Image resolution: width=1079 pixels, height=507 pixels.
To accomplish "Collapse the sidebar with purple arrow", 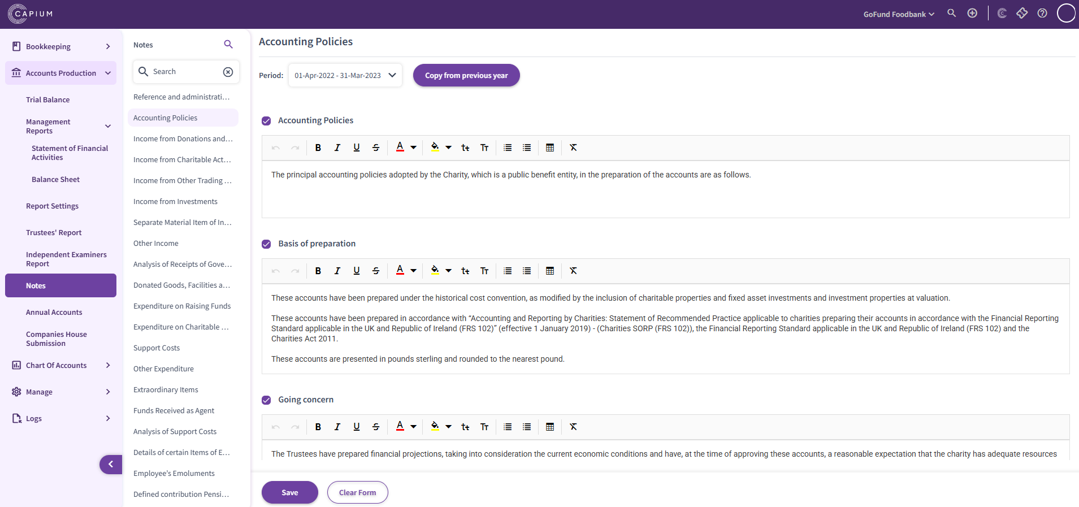I will tap(111, 465).
